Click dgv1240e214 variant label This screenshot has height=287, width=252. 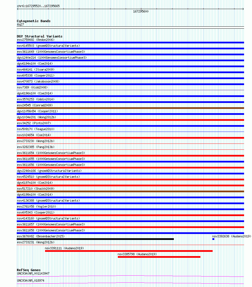point(52,58)
